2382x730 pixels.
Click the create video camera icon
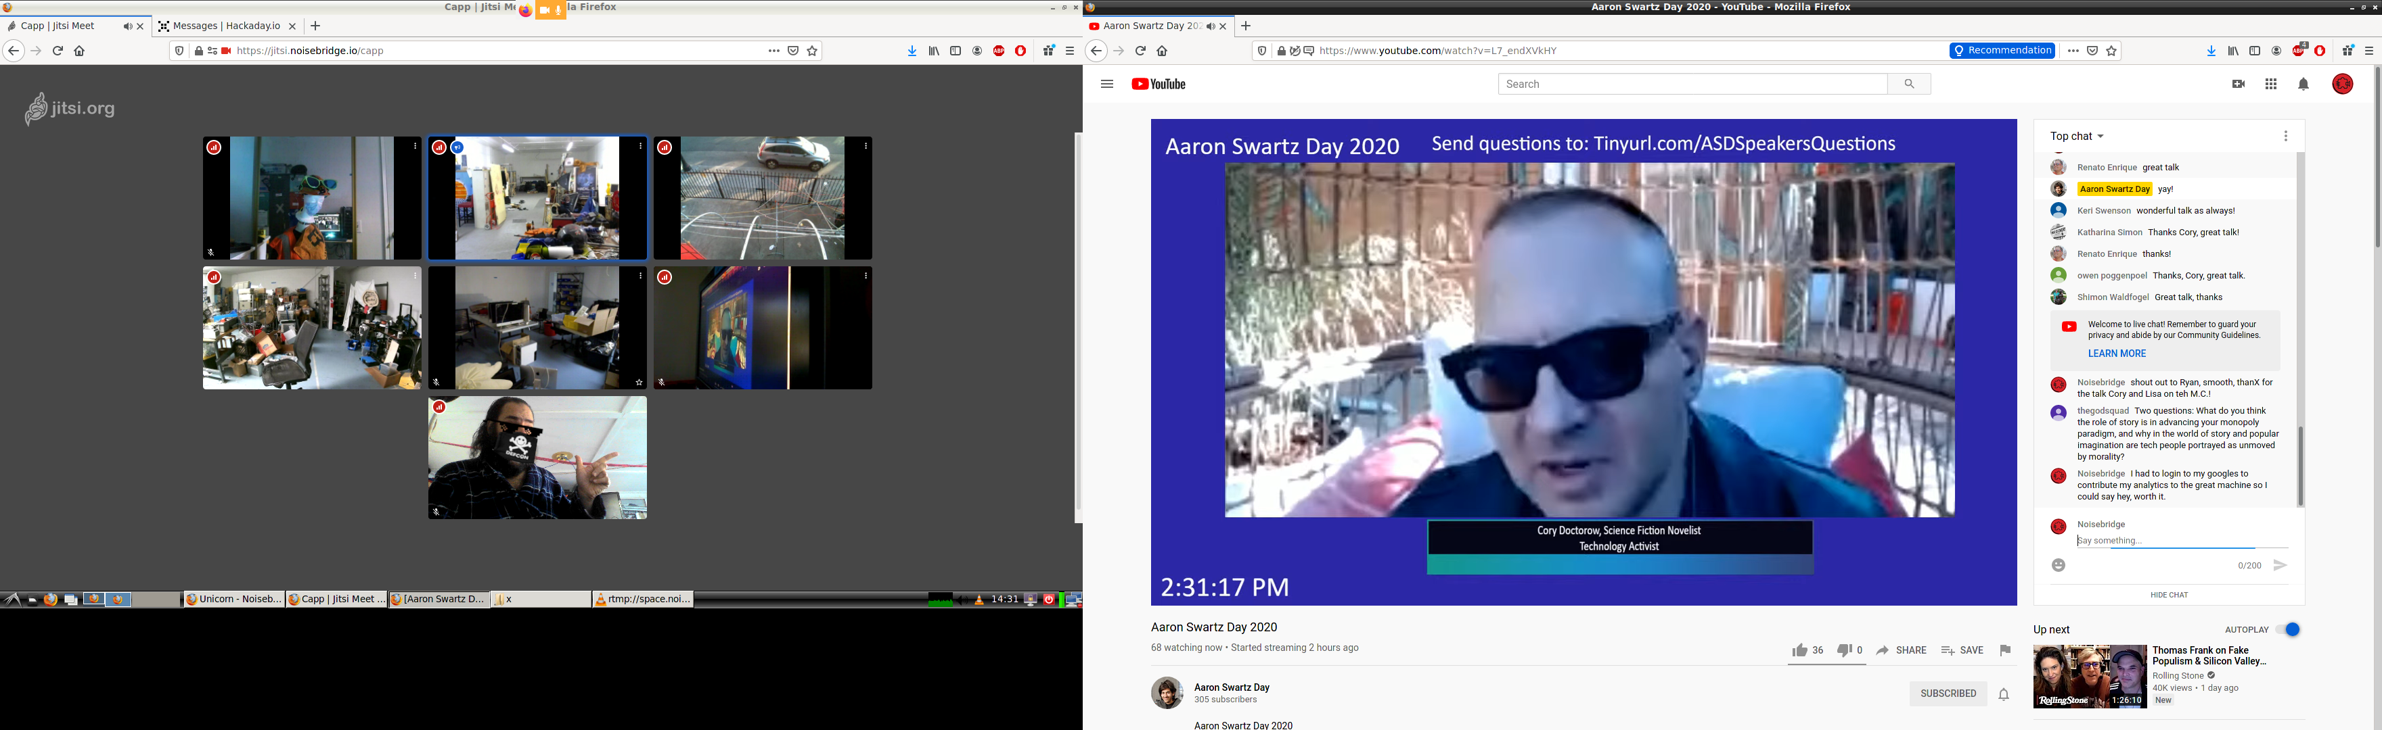(2238, 84)
